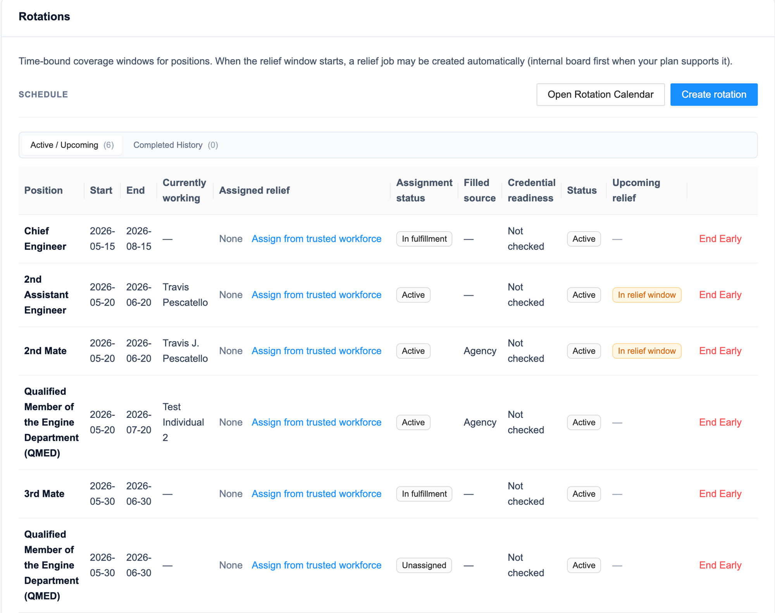
Task: Assign trusted workforce for 2nd Mate
Action: [317, 351]
